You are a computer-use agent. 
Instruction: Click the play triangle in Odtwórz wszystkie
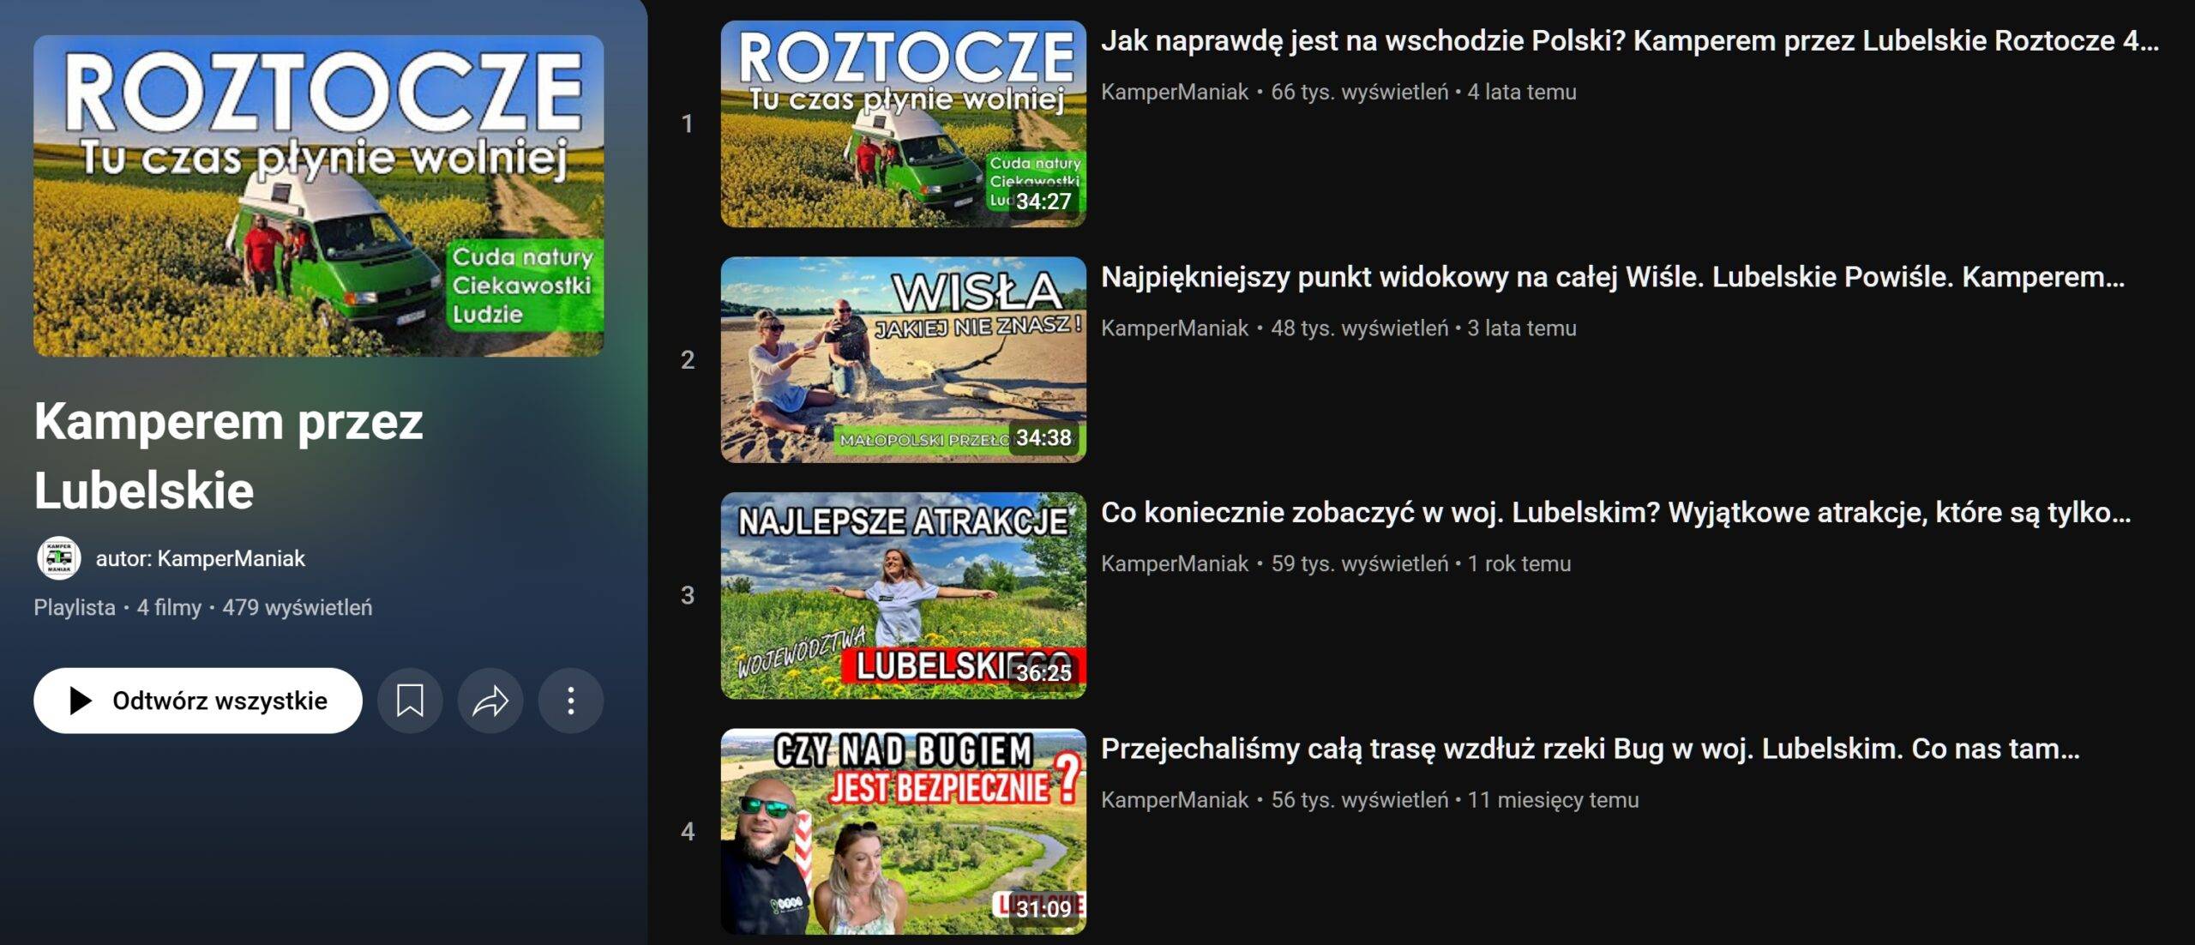pos(80,701)
